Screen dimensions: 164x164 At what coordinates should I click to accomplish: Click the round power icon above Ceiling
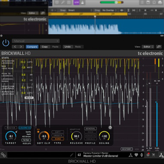(110, 128)
